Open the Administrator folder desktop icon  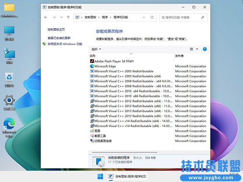(x=9, y=10)
